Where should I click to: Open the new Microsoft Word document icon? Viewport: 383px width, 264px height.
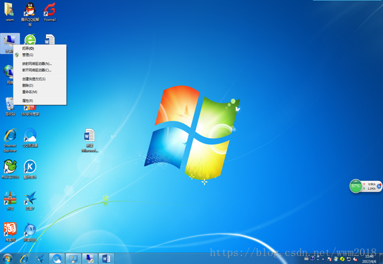pyautogui.click(x=89, y=140)
